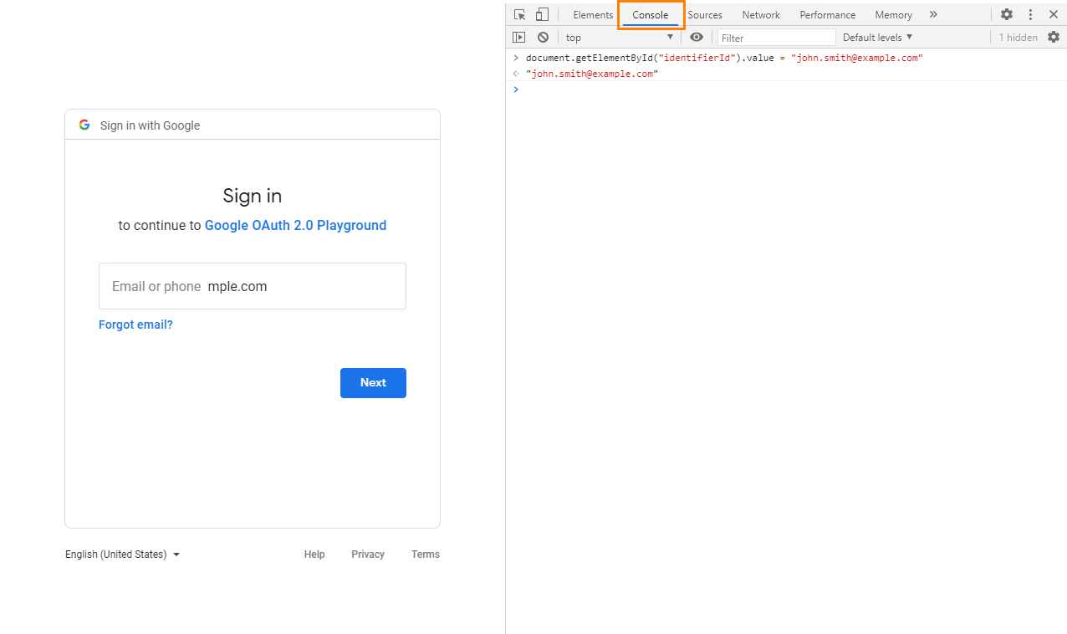The image size is (1067, 634).
Task: Open DevTools settings with the gear icon
Action: click(1006, 14)
